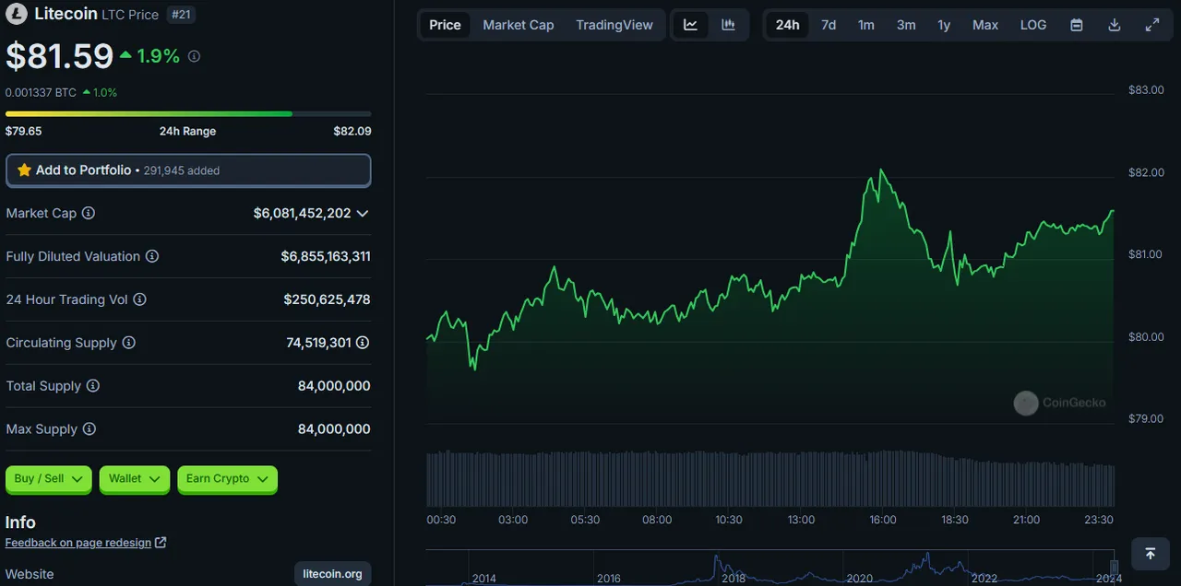The image size is (1181, 586).
Task: Select 24h time range
Action: coord(787,25)
